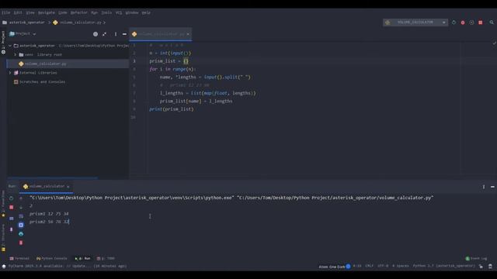
Task: Click the print icon in Run panel
Action: click(x=21, y=234)
